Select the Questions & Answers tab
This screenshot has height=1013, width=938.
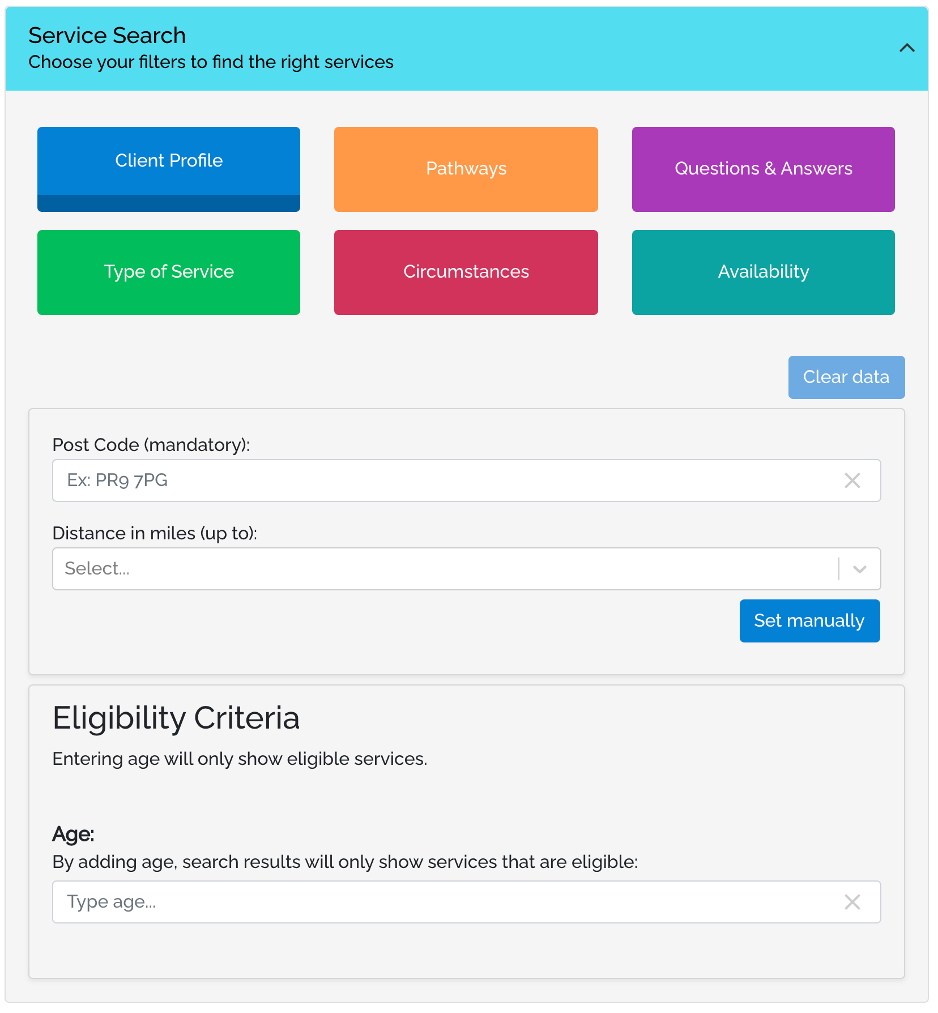pyautogui.click(x=763, y=169)
